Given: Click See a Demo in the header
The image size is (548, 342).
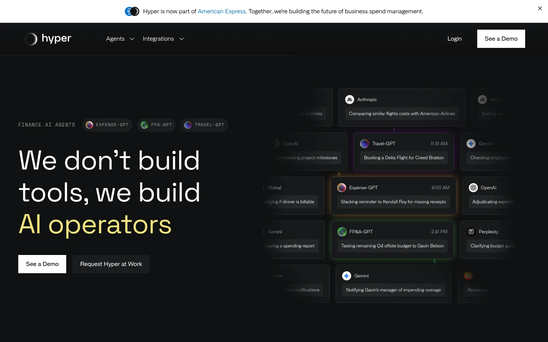Looking at the screenshot, I should tap(501, 39).
